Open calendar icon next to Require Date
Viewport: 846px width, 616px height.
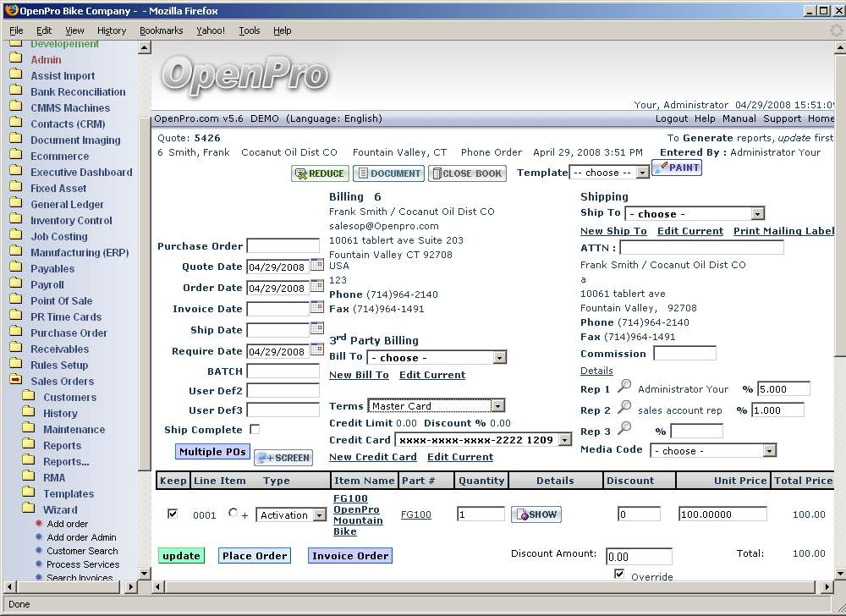[x=317, y=349]
